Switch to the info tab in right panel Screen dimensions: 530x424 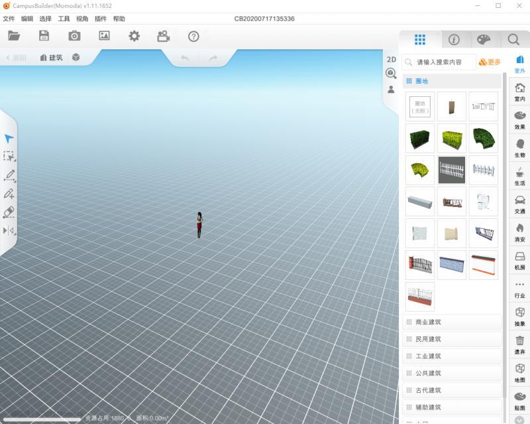(453, 39)
